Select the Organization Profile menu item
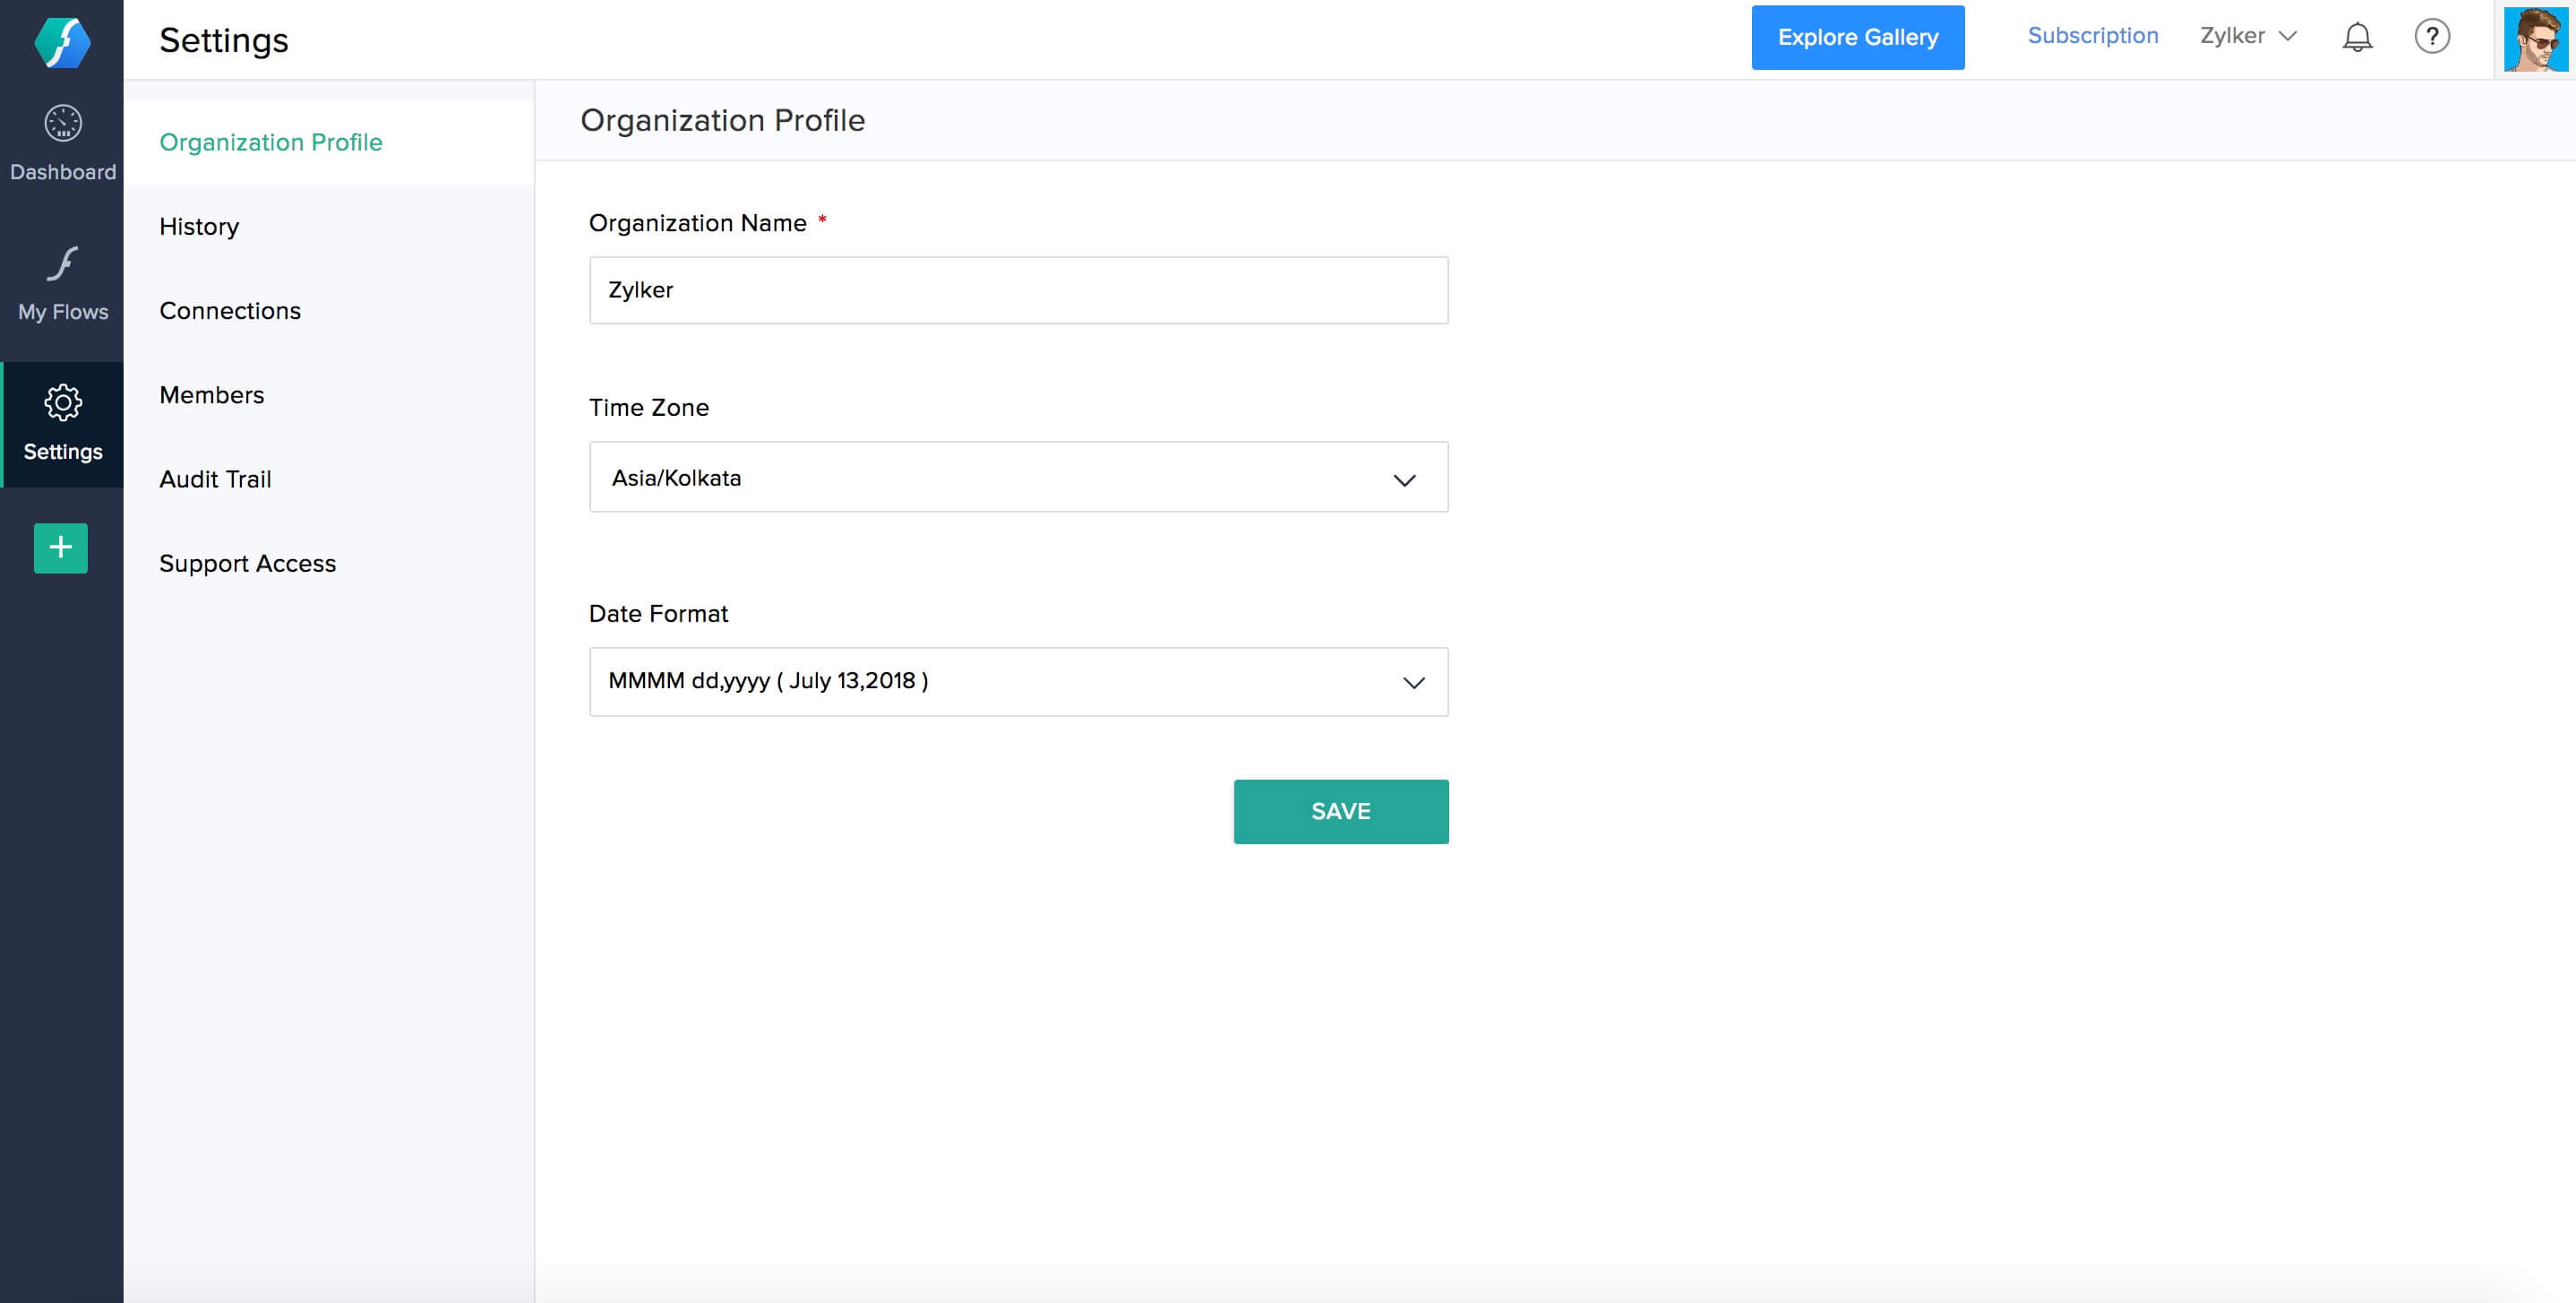Viewport: 2576px width, 1303px height. pyautogui.click(x=328, y=142)
